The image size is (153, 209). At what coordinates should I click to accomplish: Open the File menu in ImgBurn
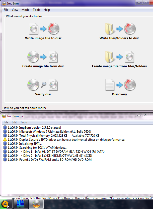pyautogui.click(x=6, y=10)
